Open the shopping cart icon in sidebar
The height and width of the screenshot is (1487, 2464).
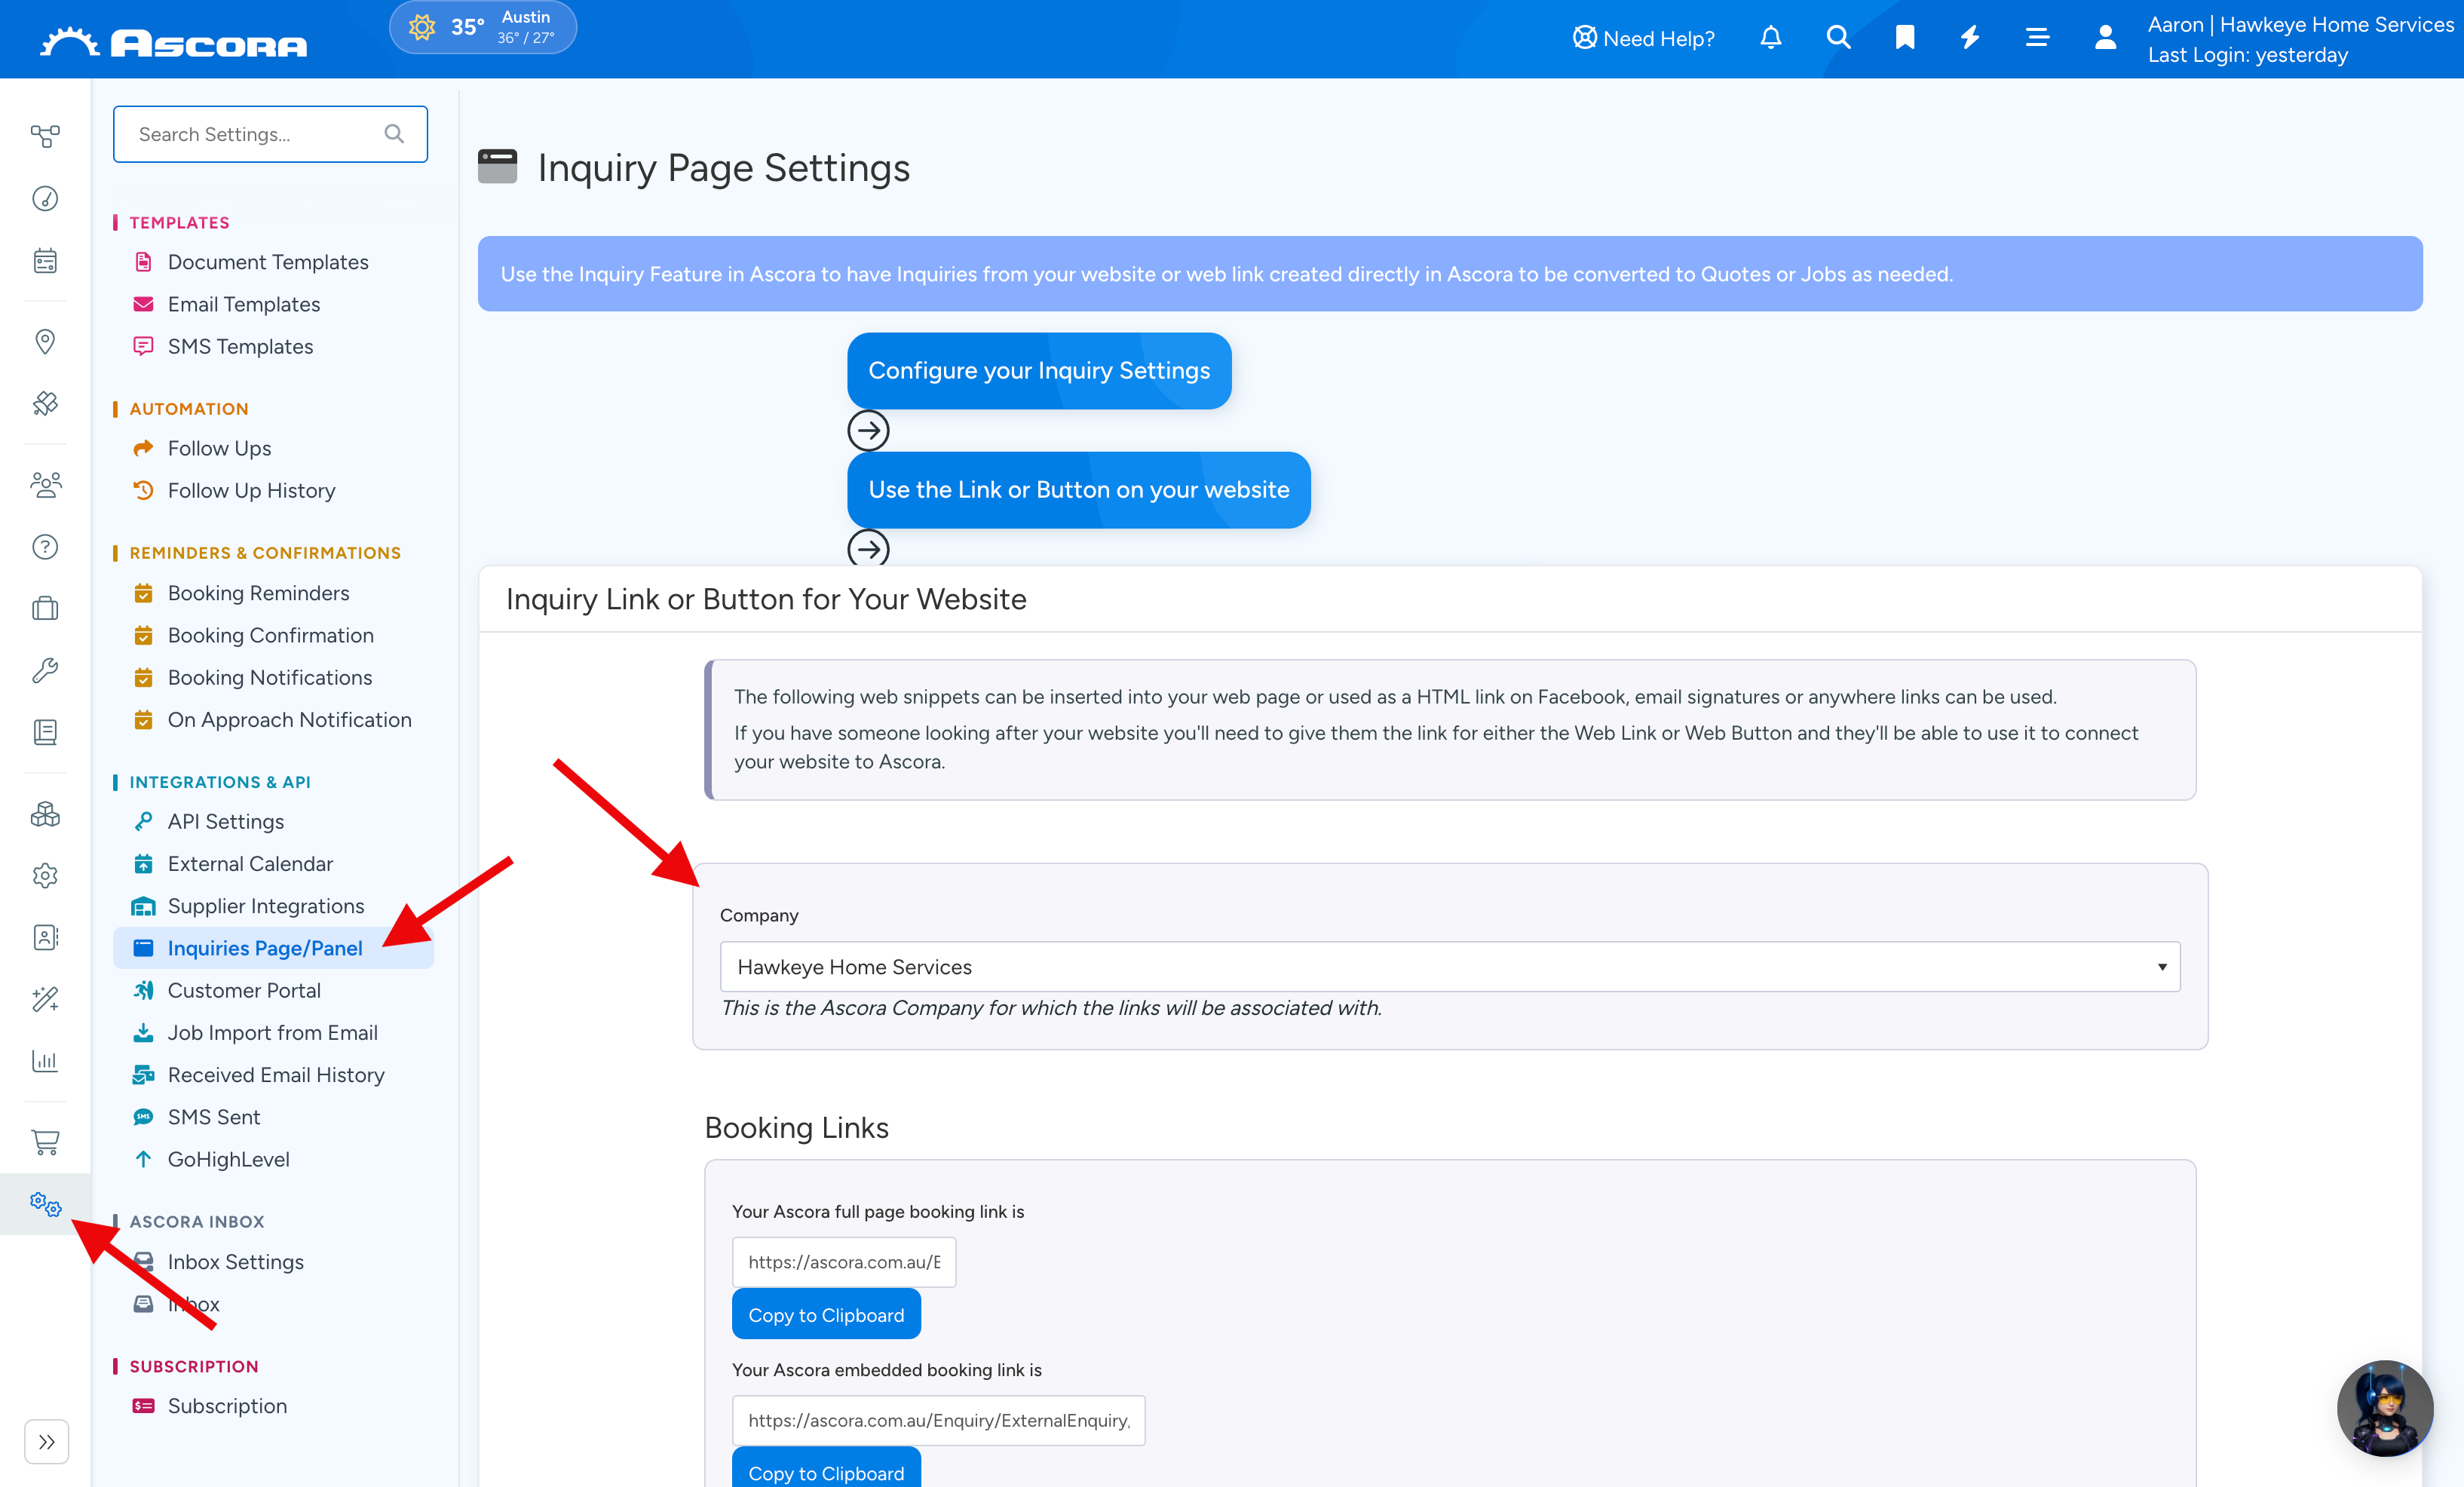pyautogui.click(x=45, y=1142)
